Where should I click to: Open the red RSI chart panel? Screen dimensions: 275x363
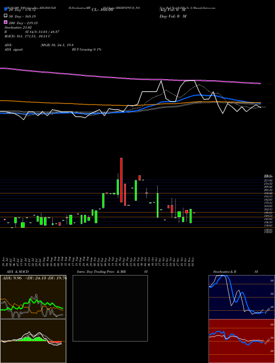click(241, 341)
